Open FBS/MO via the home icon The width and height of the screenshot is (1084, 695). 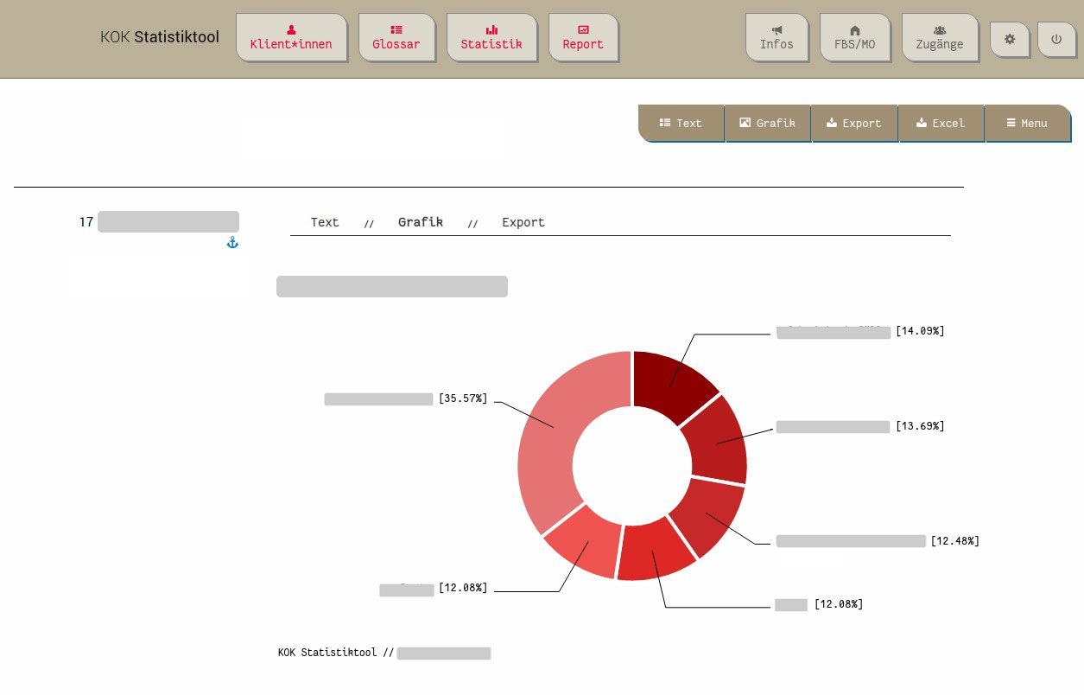[854, 38]
